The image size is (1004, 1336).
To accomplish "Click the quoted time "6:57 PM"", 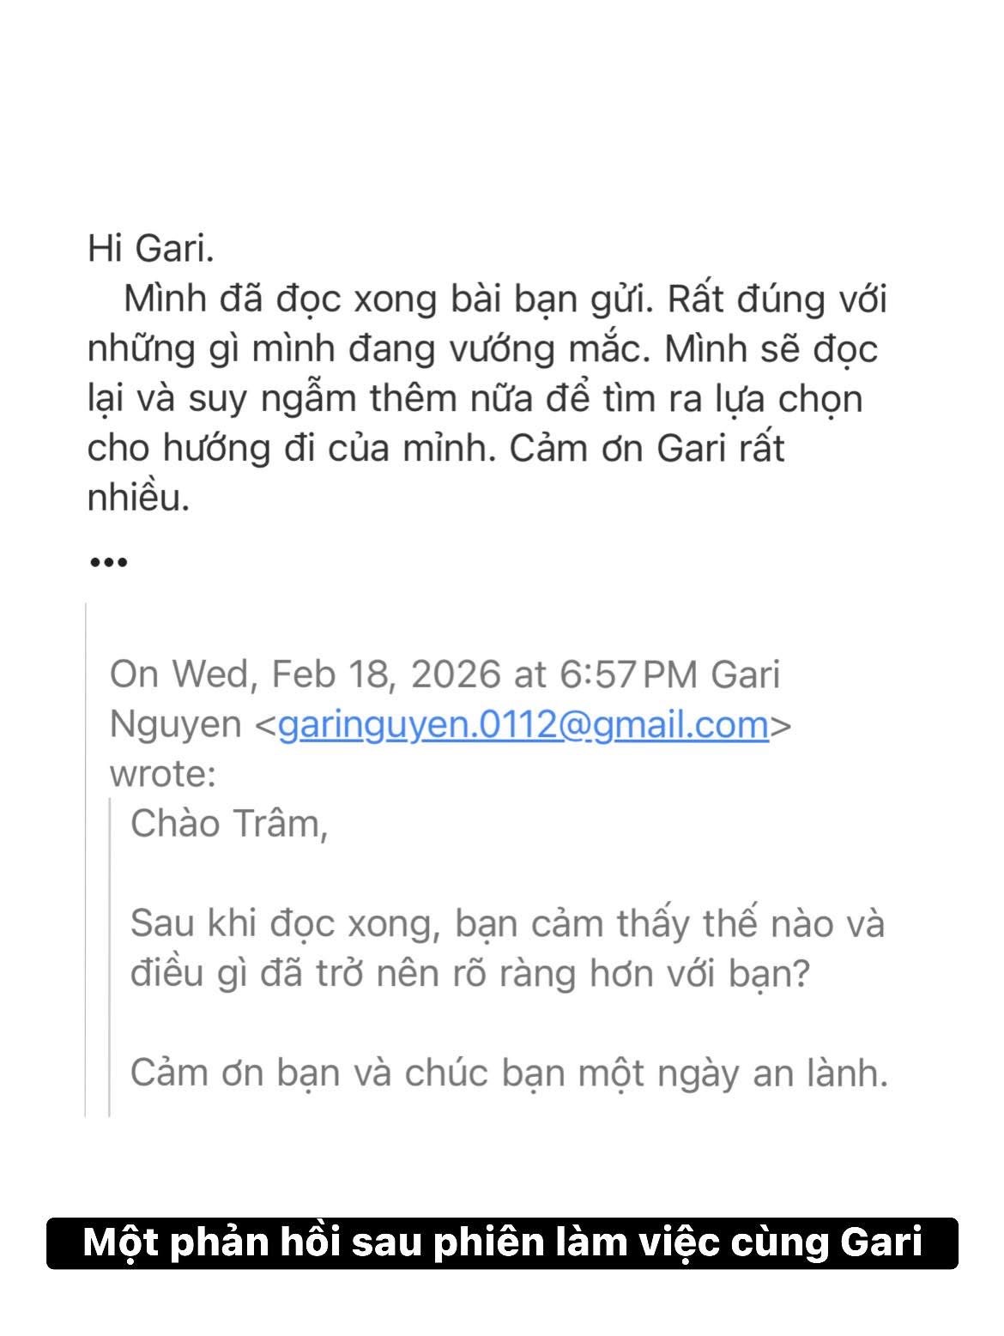I will tap(628, 674).
